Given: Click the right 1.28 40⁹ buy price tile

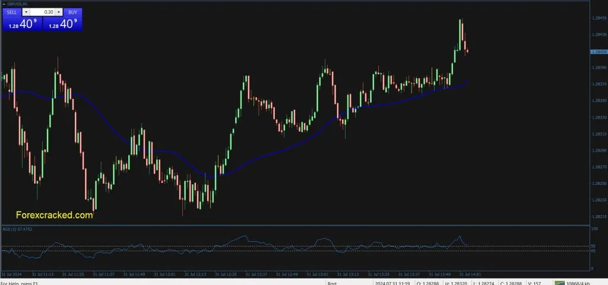Looking at the screenshot, I should pyautogui.click(x=62, y=24).
